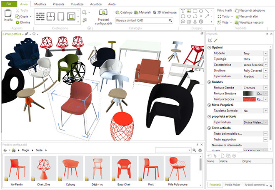Click product browser search magnifier
Screen dimensions: 275x190
(194, 150)
